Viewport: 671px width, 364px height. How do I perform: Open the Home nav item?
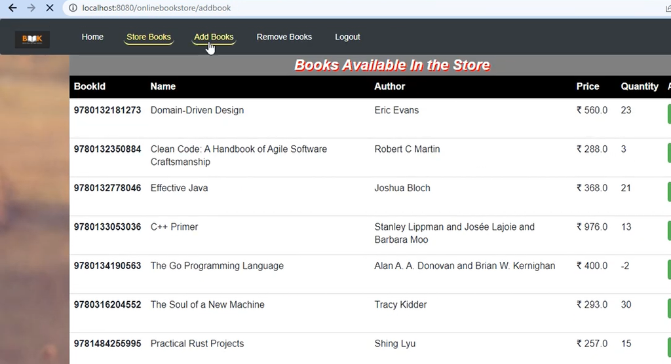point(92,37)
